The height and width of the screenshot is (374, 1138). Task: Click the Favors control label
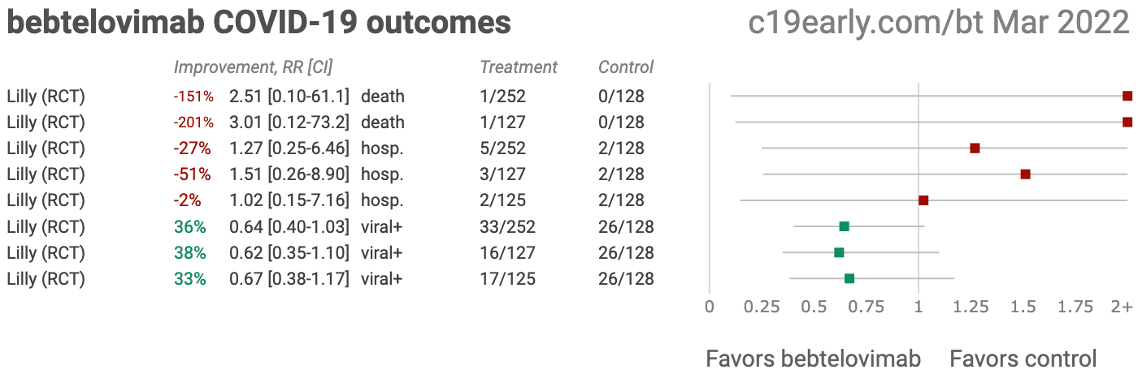(1023, 359)
